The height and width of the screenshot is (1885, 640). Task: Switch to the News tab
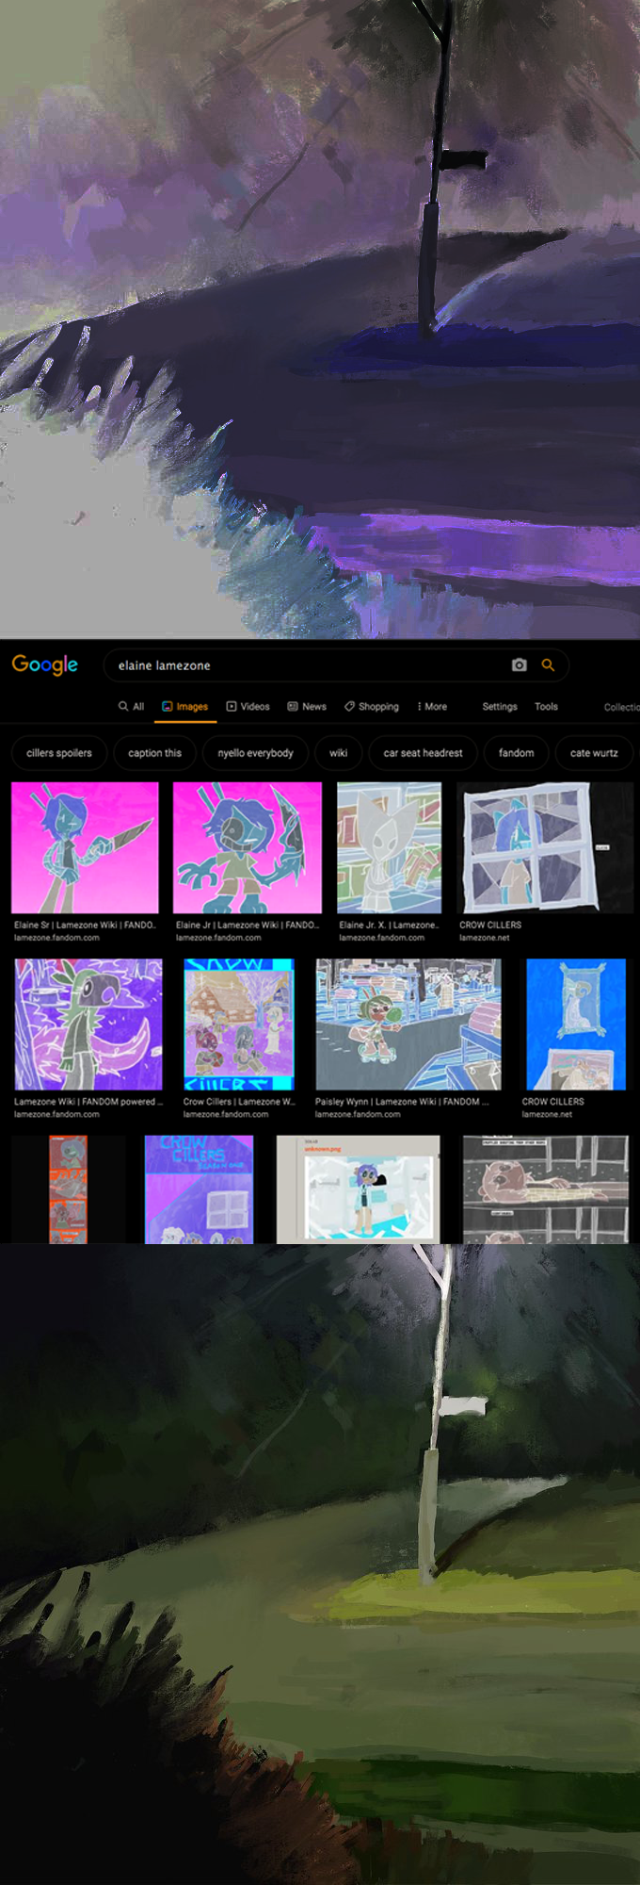307,706
